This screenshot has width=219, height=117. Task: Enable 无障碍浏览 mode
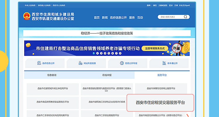click(x=163, y=6)
